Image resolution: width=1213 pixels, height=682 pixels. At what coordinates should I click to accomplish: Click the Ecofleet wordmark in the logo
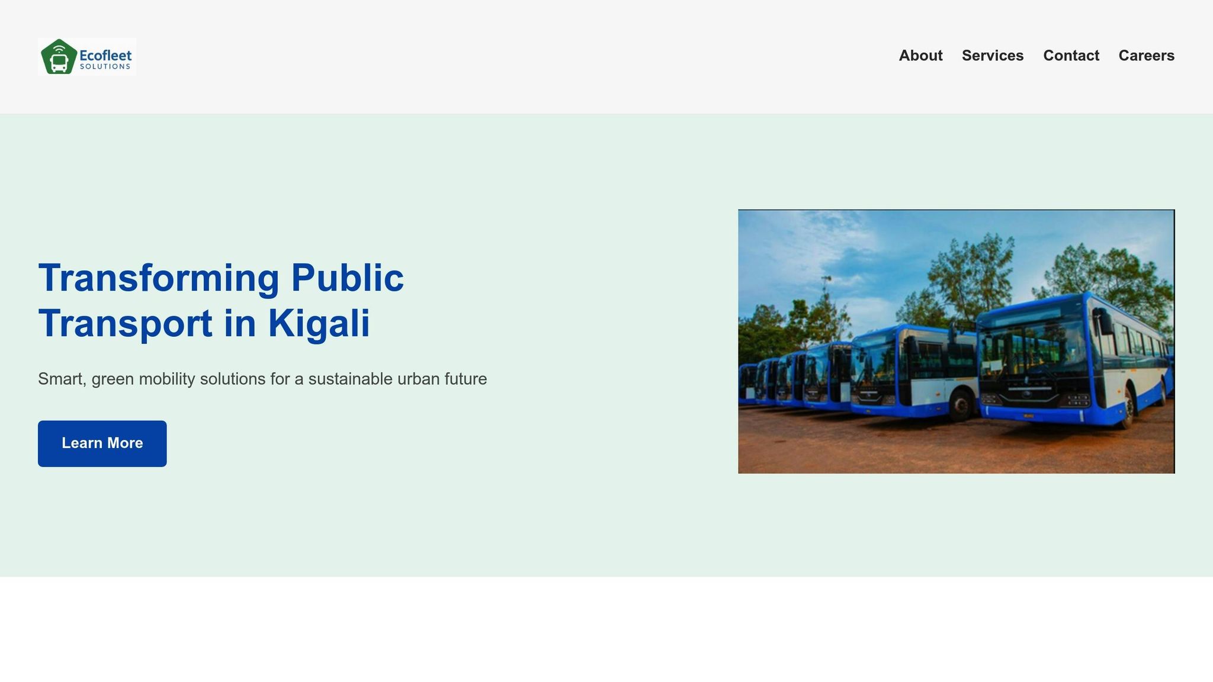point(105,55)
